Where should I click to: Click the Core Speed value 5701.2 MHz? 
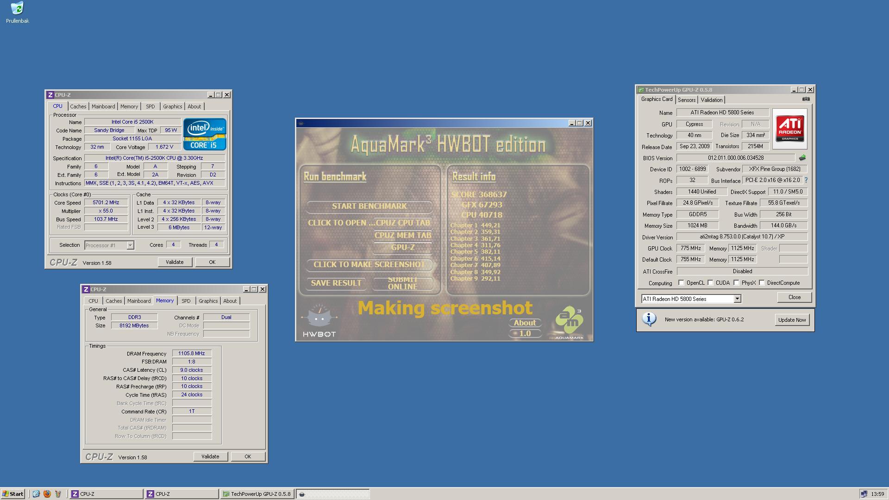pos(106,203)
